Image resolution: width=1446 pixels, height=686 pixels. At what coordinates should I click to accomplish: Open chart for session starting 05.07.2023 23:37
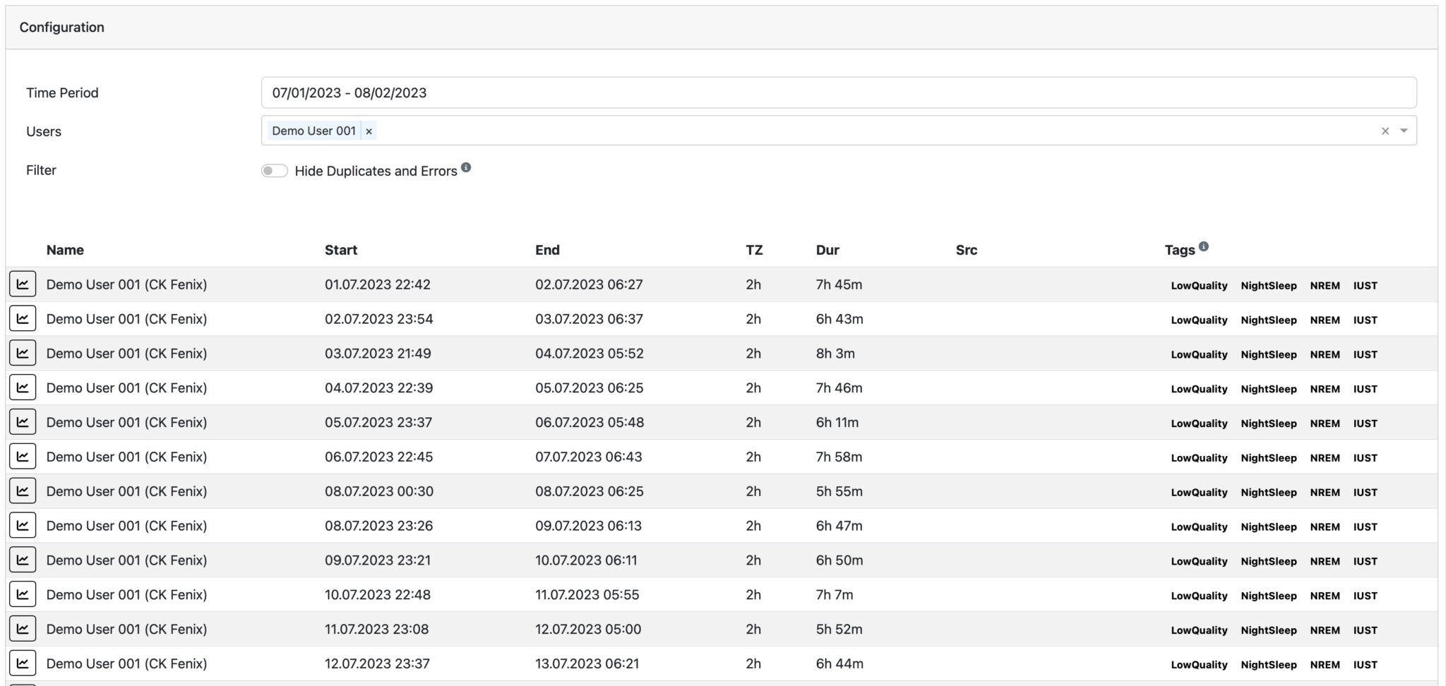click(23, 422)
